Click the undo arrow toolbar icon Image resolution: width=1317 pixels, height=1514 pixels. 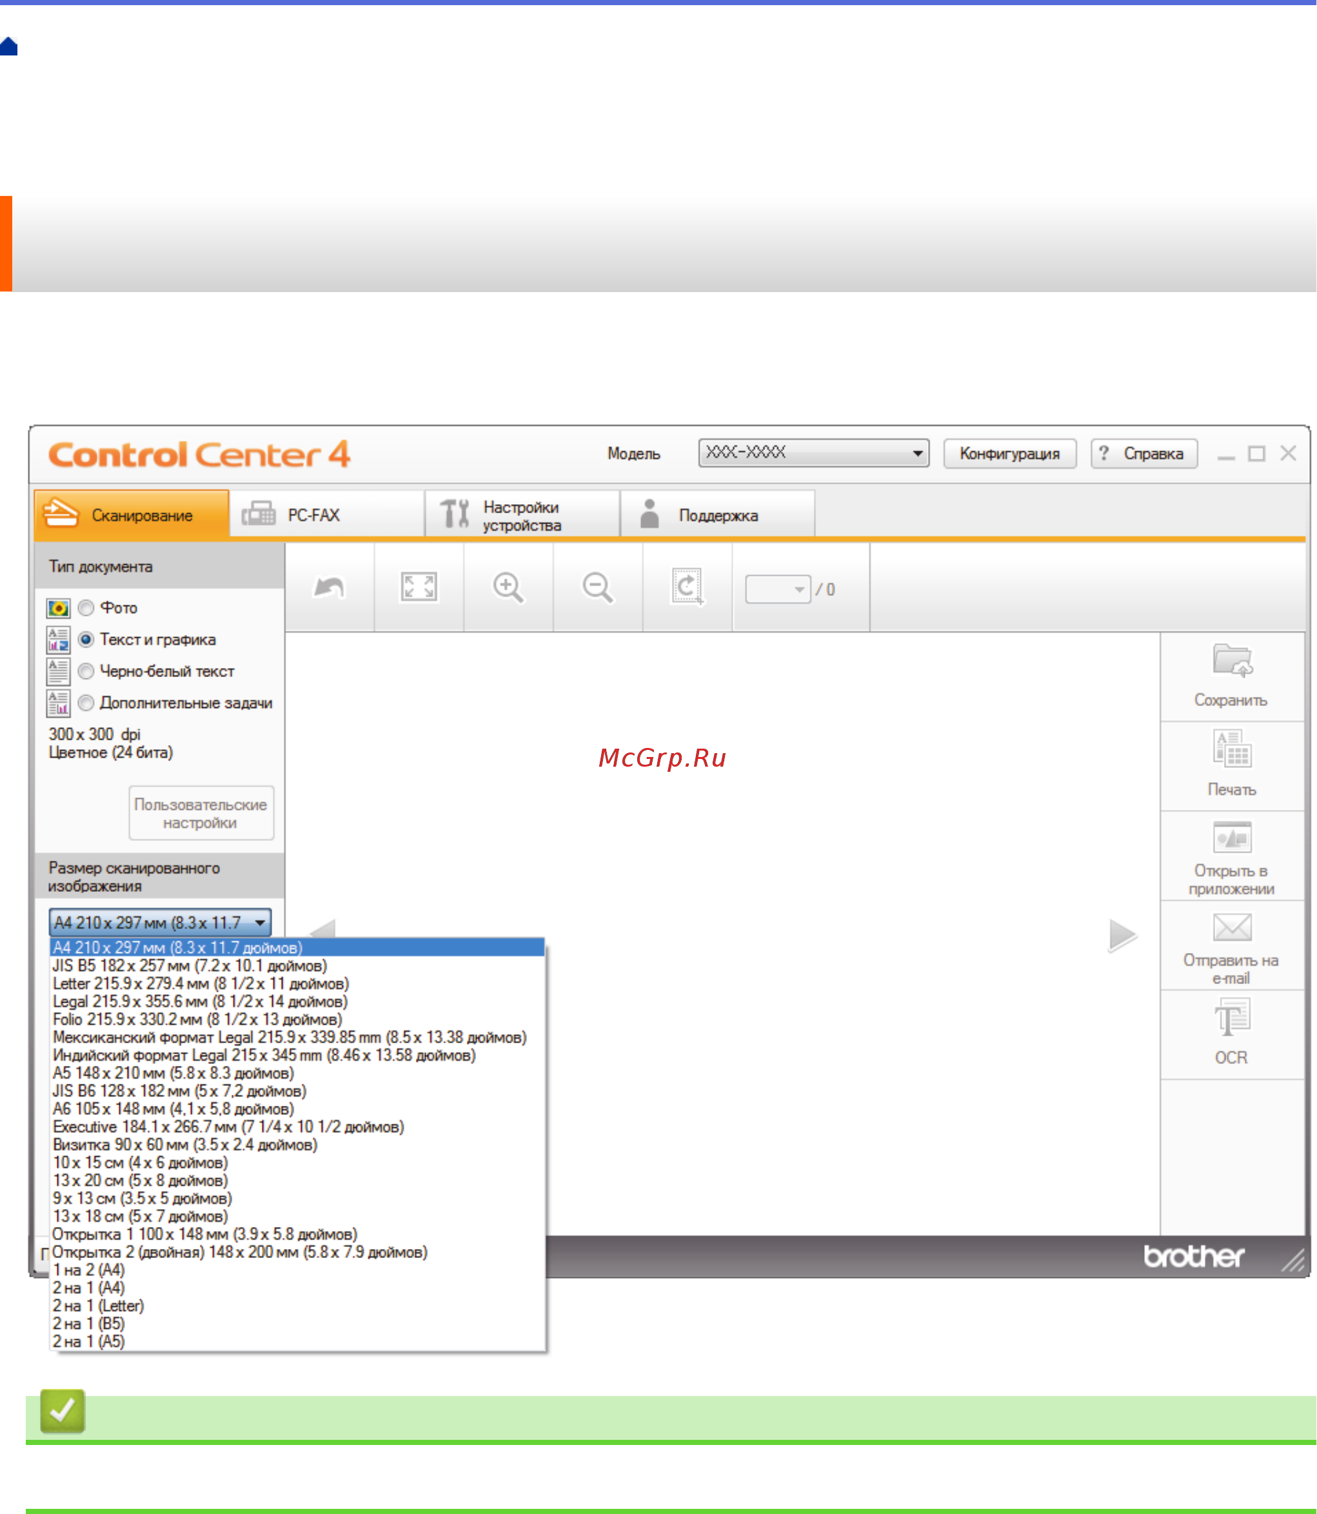coord(329,587)
